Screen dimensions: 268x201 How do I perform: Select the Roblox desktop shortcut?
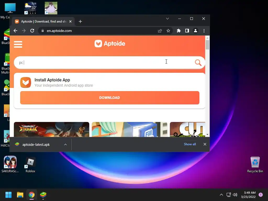[30, 164]
